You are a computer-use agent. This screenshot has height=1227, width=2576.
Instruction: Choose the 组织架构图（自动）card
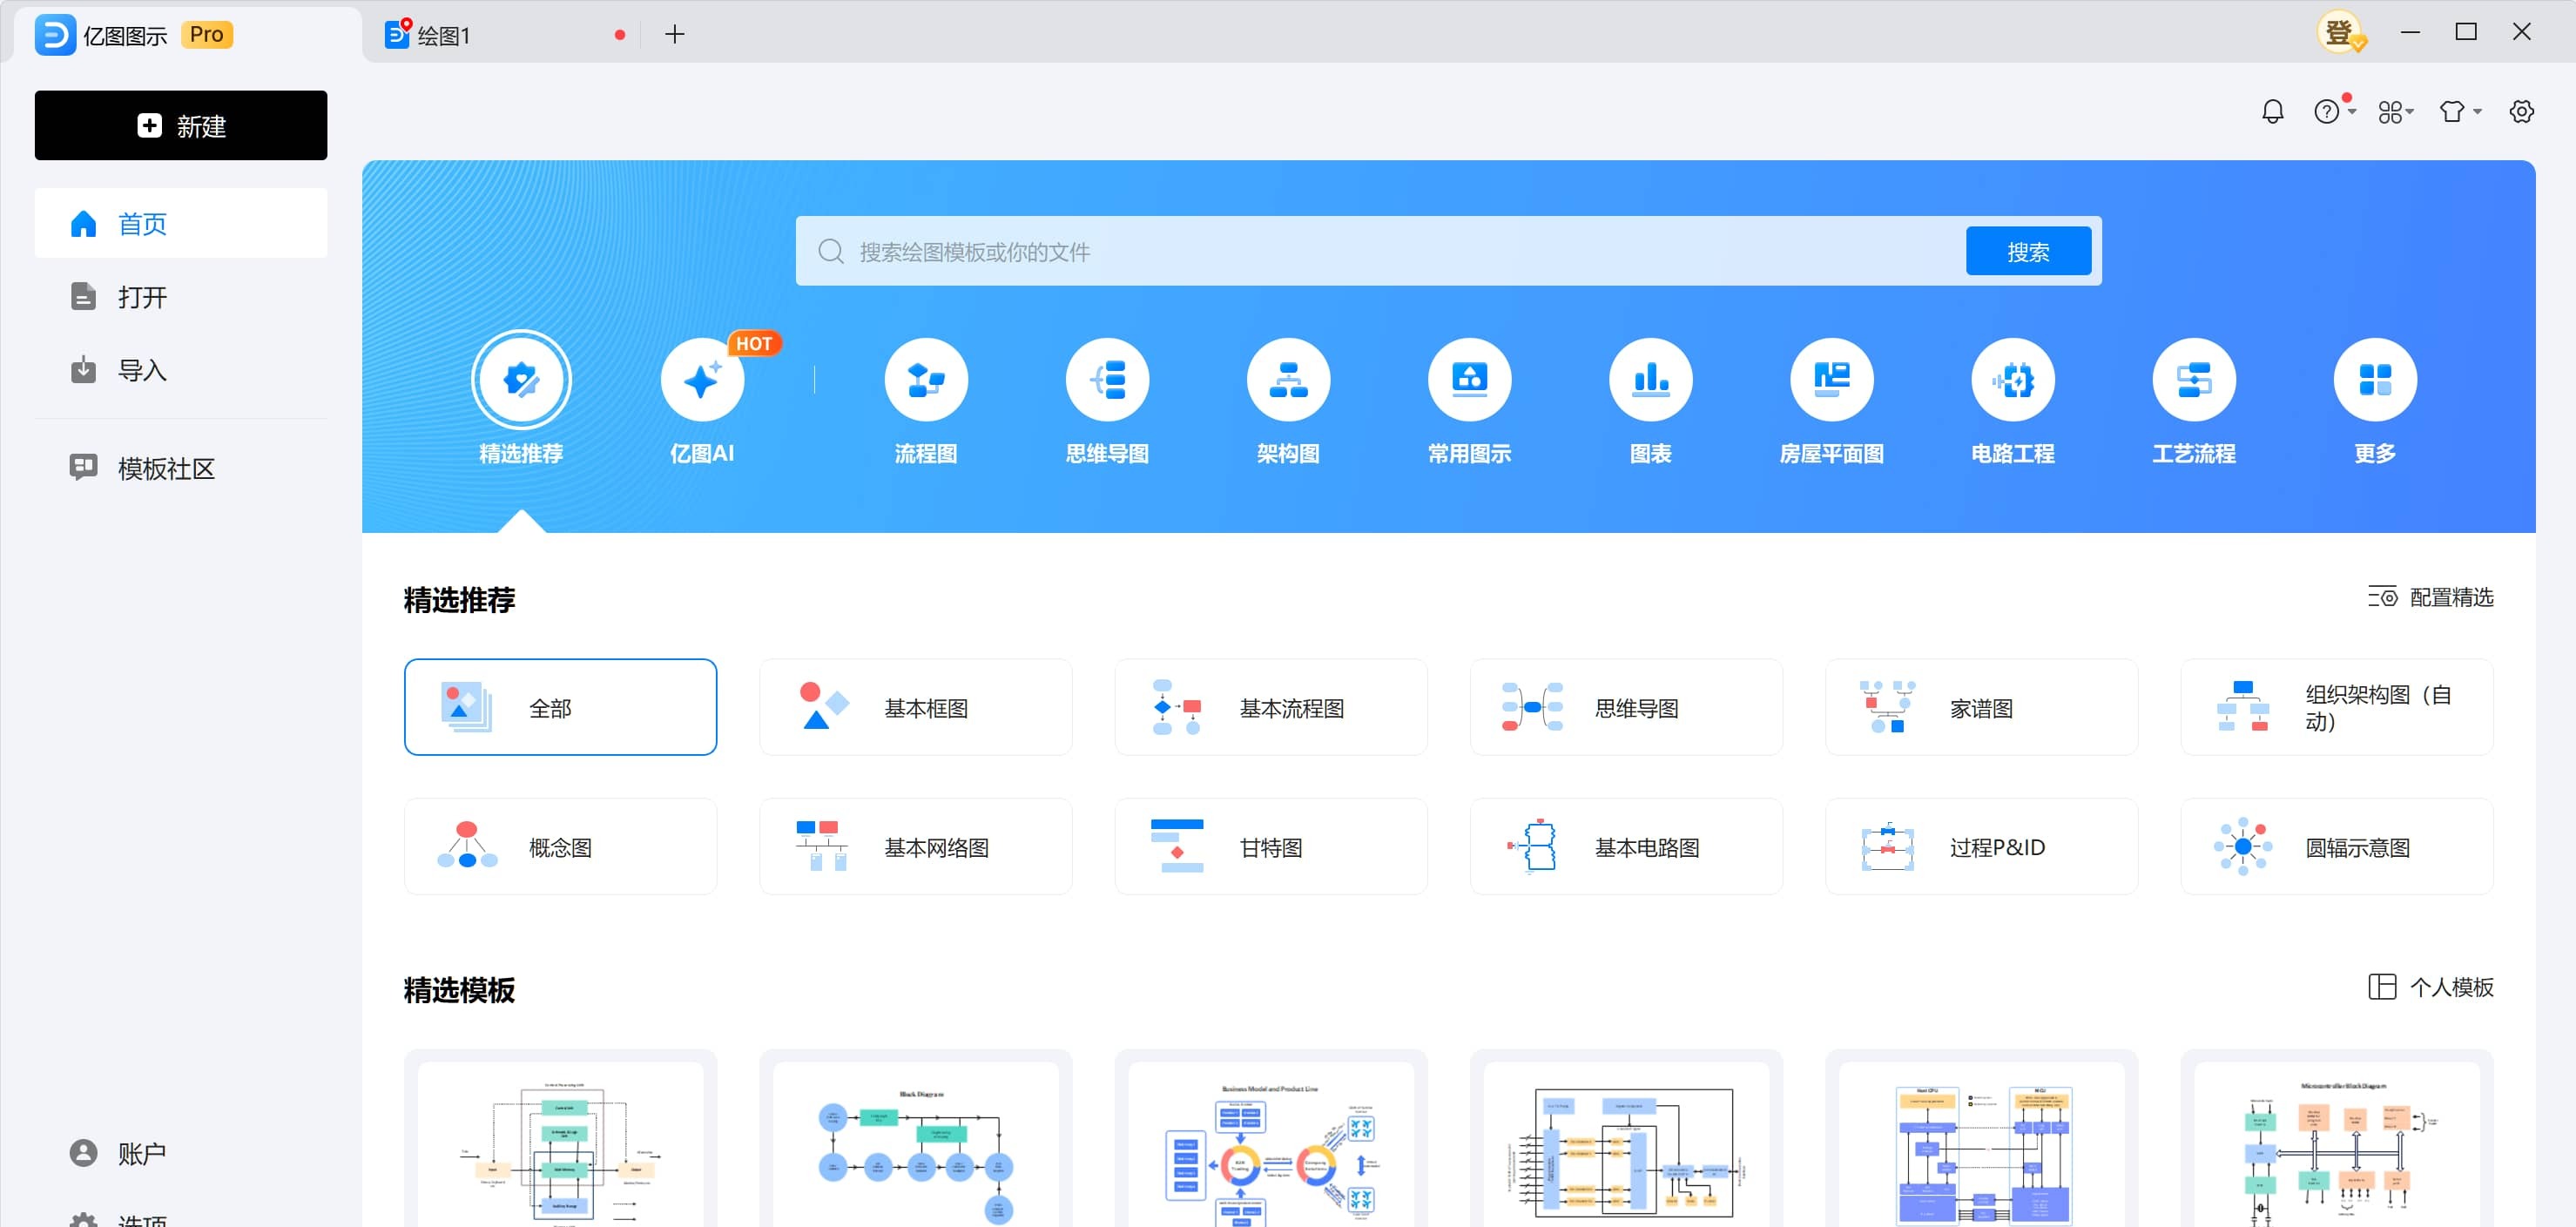(x=2336, y=707)
